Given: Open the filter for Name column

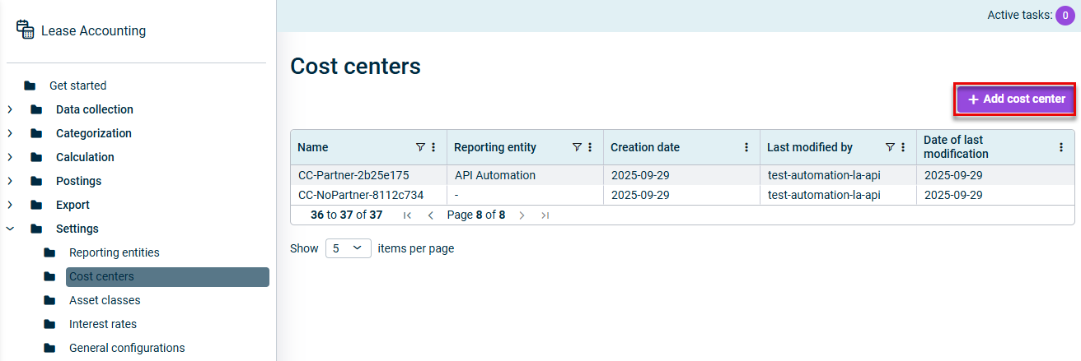Looking at the screenshot, I should coord(420,147).
